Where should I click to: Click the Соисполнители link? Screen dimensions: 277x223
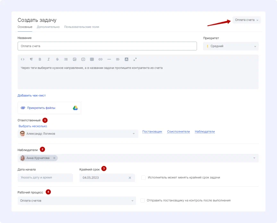coord(178,131)
